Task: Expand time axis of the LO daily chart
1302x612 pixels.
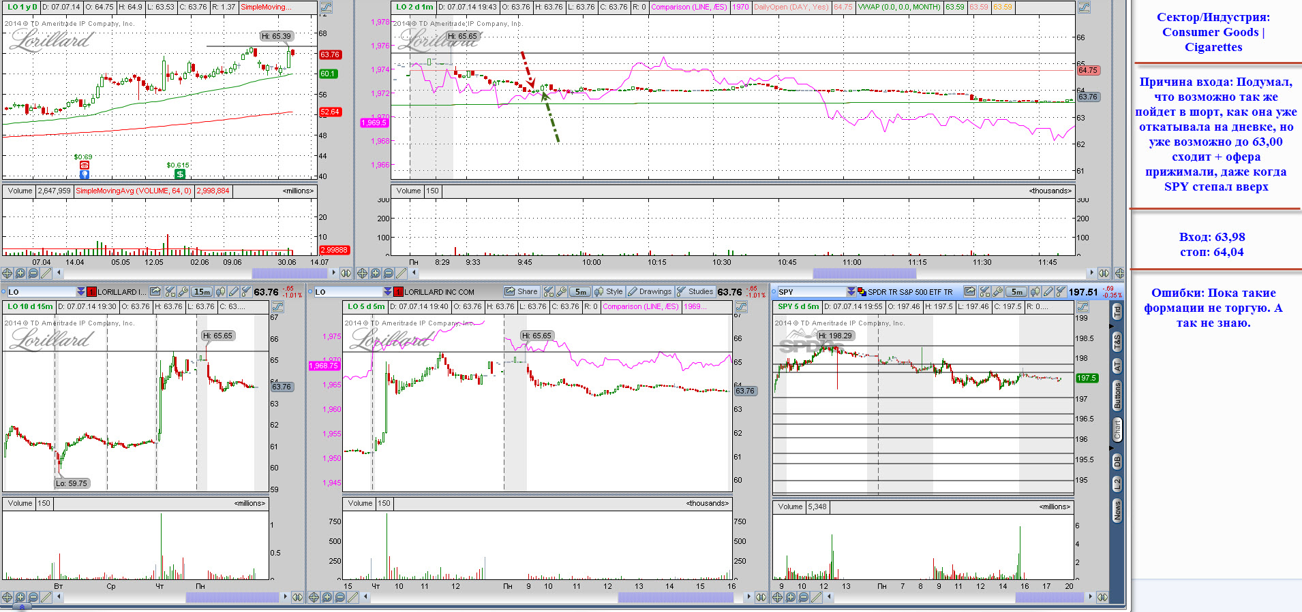Action: [346, 273]
